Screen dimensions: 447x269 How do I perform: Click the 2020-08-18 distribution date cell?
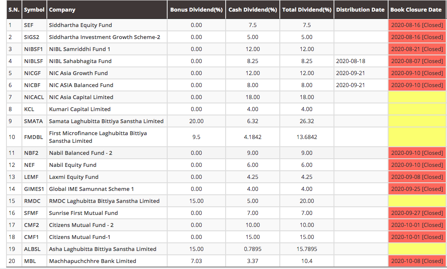[350, 61]
